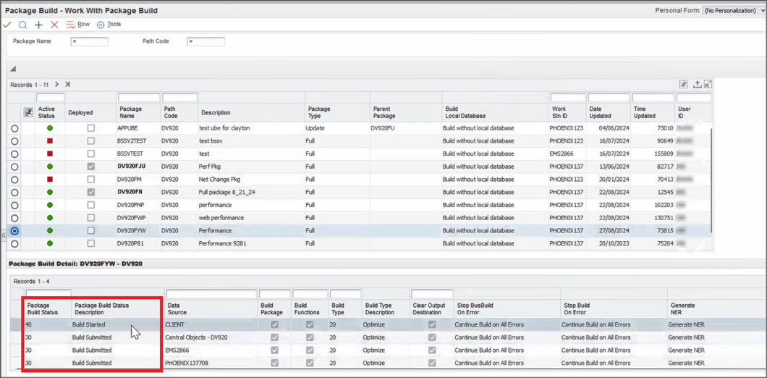Click 'test ube for clayton' description
Image resolution: width=767 pixels, height=378 pixels.
(224, 128)
